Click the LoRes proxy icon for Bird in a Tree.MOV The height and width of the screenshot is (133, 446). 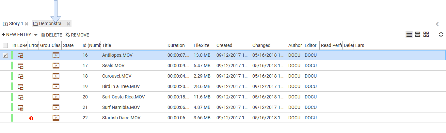pos(21,87)
